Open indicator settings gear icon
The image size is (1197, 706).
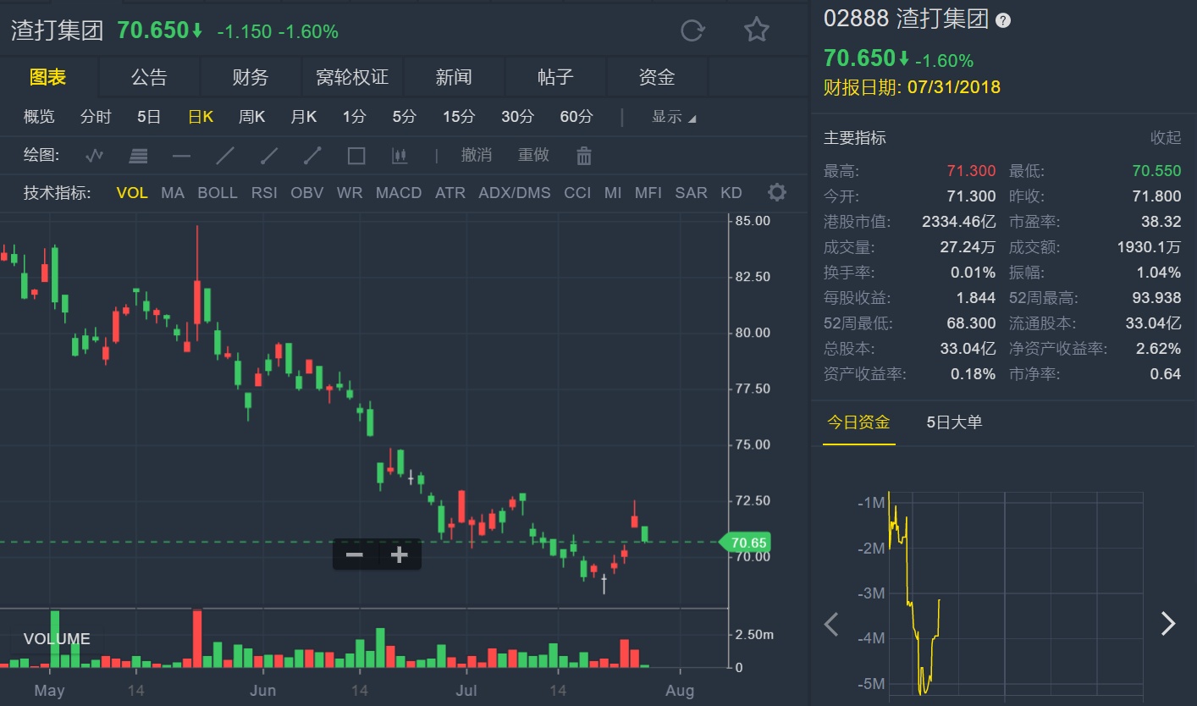click(x=776, y=193)
